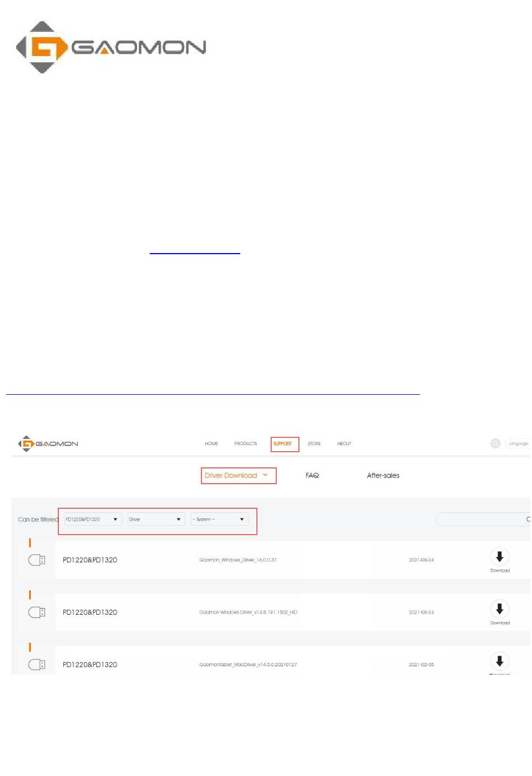The width and height of the screenshot is (532, 776).
Task: Open the SUPPORT menu item
Action: [283, 443]
